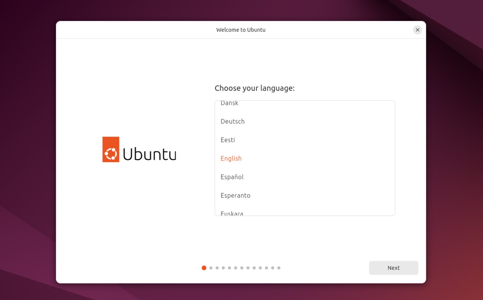Click the second page indicator dot
The width and height of the screenshot is (483, 300).
point(211,268)
